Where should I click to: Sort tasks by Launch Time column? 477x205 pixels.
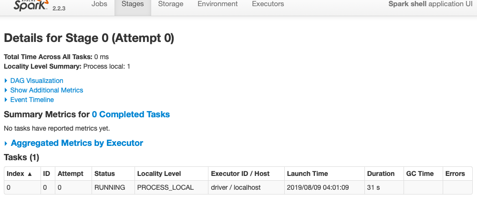tap(324, 174)
